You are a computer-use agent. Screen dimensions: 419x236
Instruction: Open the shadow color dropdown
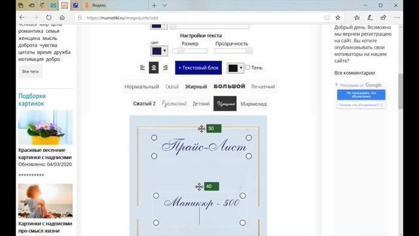pyautogui.click(x=236, y=68)
